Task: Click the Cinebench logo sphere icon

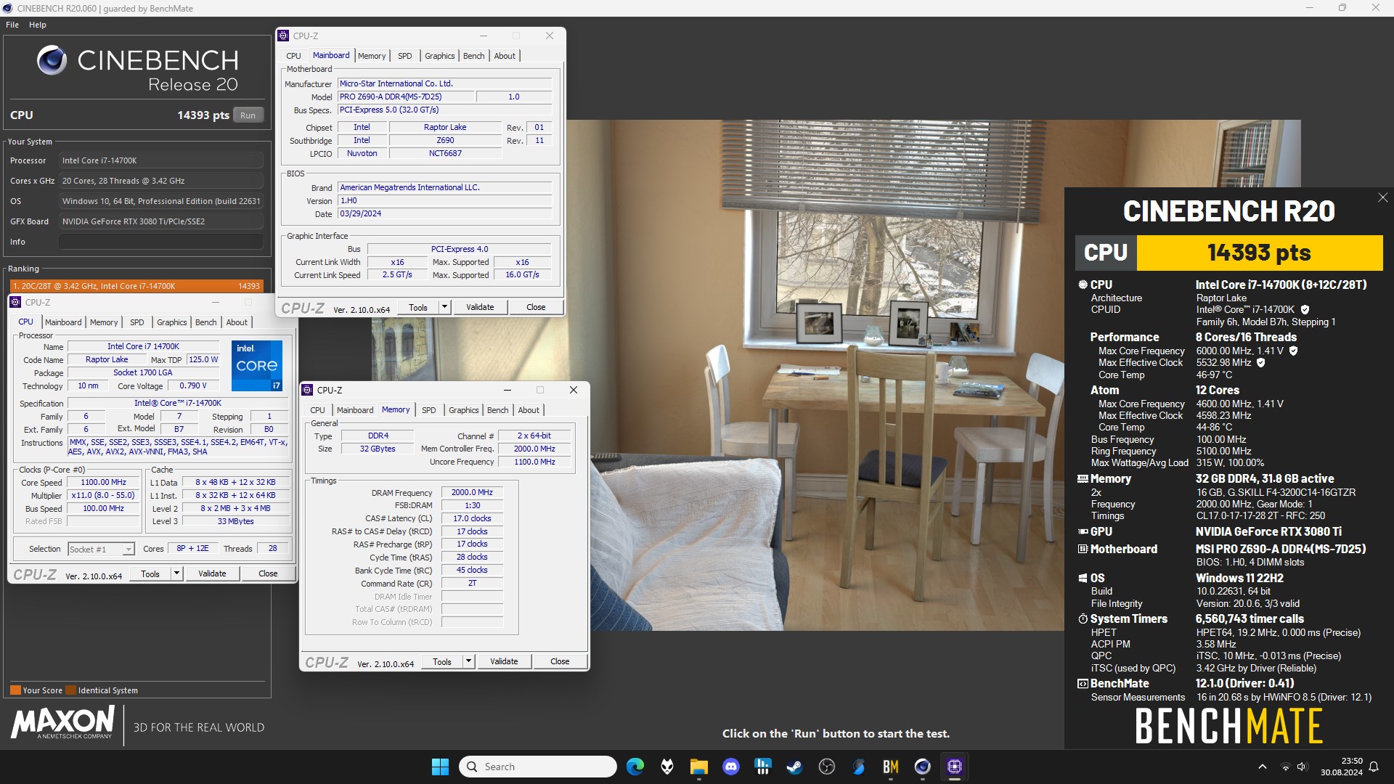Action: click(52, 60)
